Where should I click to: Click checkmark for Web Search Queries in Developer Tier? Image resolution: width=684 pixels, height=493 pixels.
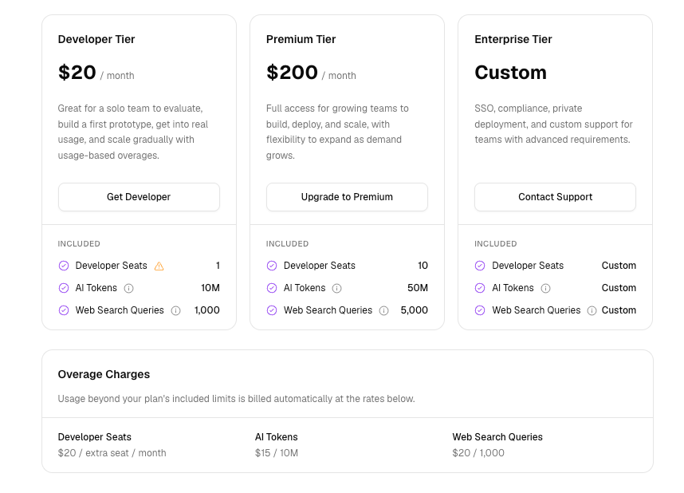tap(64, 310)
